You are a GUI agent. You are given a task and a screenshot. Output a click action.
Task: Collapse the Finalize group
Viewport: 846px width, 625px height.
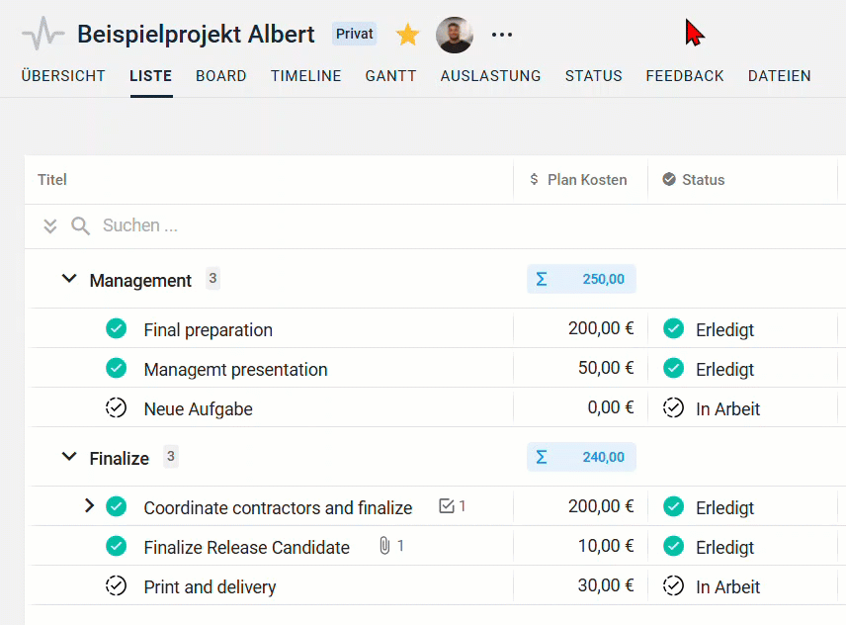pyautogui.click(x=69, y=457)
